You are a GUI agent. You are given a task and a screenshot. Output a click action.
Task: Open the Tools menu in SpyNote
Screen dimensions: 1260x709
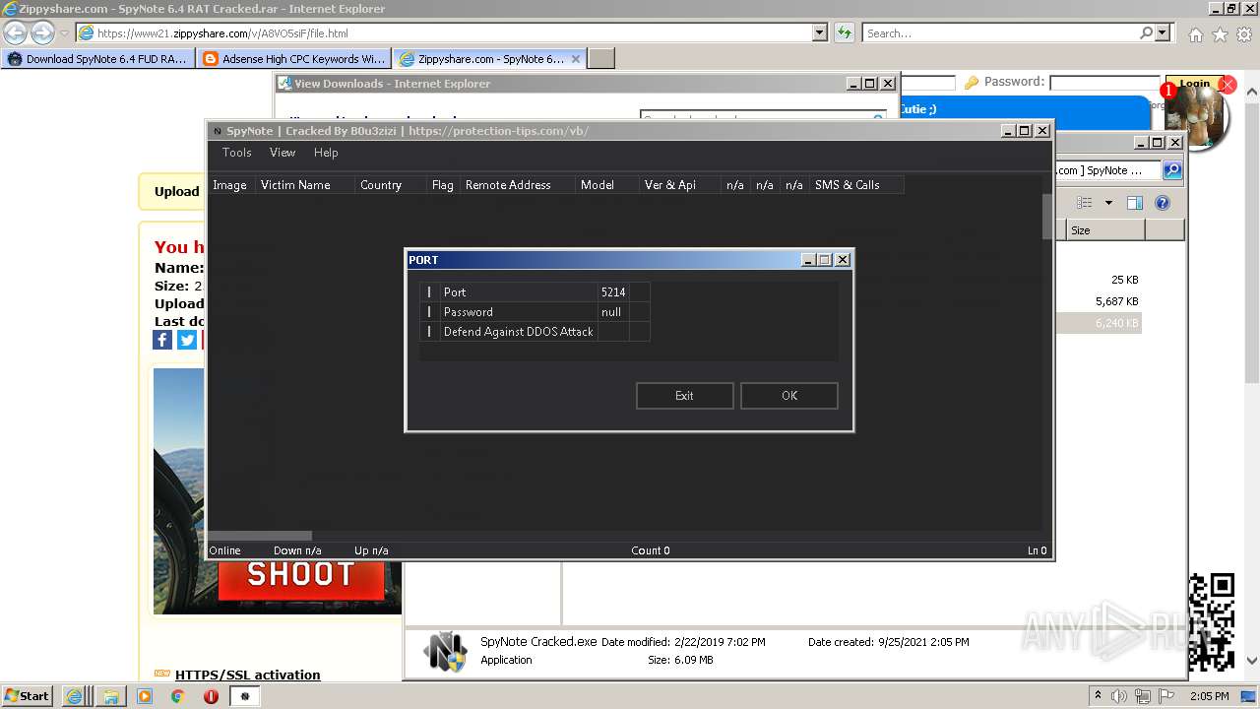click(236, 153)
